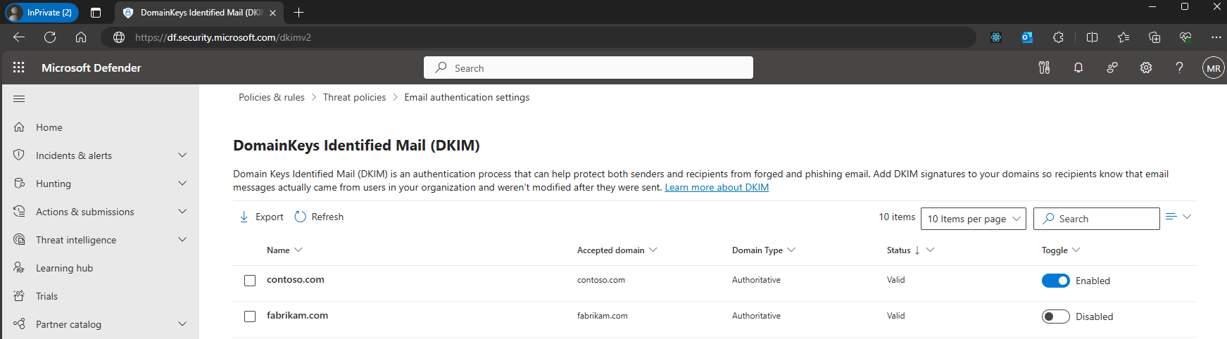1227x339 pixels.
Task: Open notifications bell icon
Action: 1078,68
